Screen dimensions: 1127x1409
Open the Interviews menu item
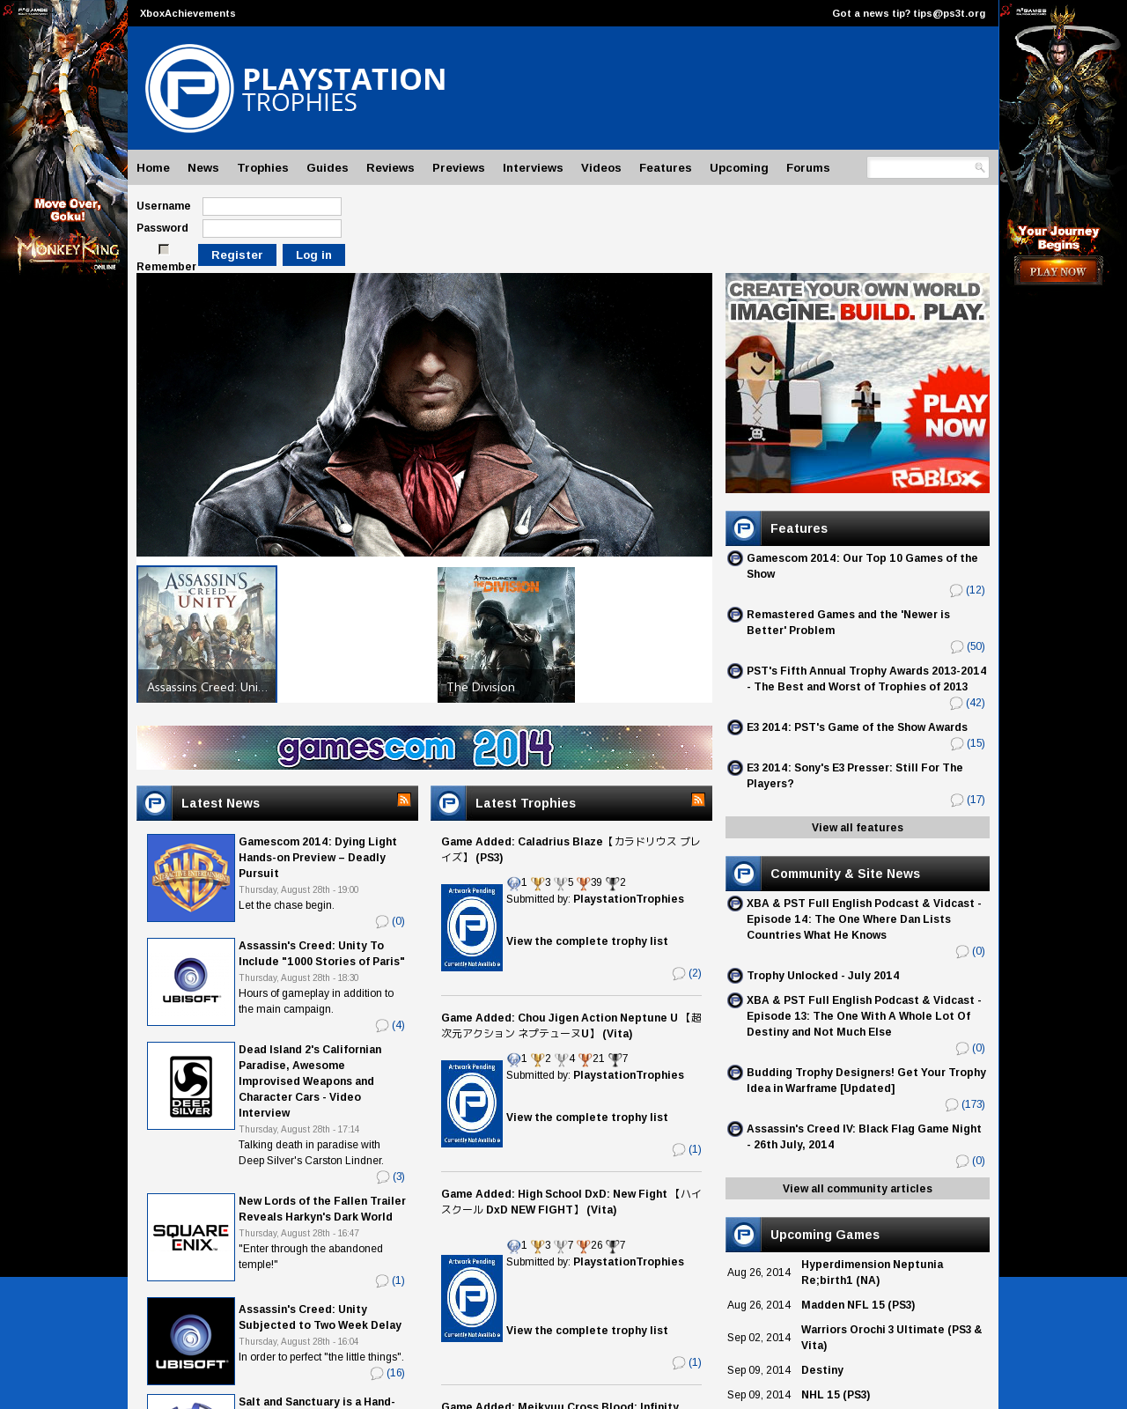point(533,168)
